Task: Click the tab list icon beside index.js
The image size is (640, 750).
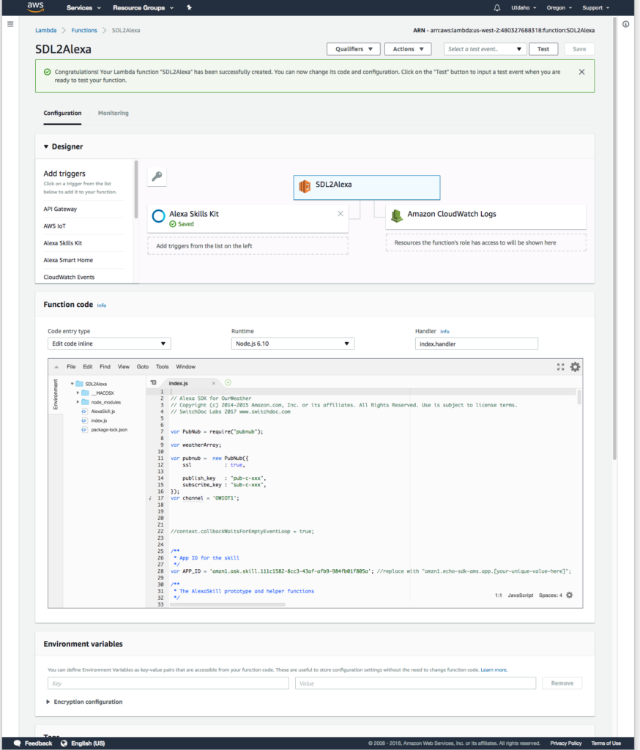Action: pyautogui.click(x=153, y=382)
